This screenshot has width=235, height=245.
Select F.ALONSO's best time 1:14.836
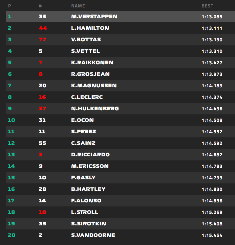click(212, 201)
